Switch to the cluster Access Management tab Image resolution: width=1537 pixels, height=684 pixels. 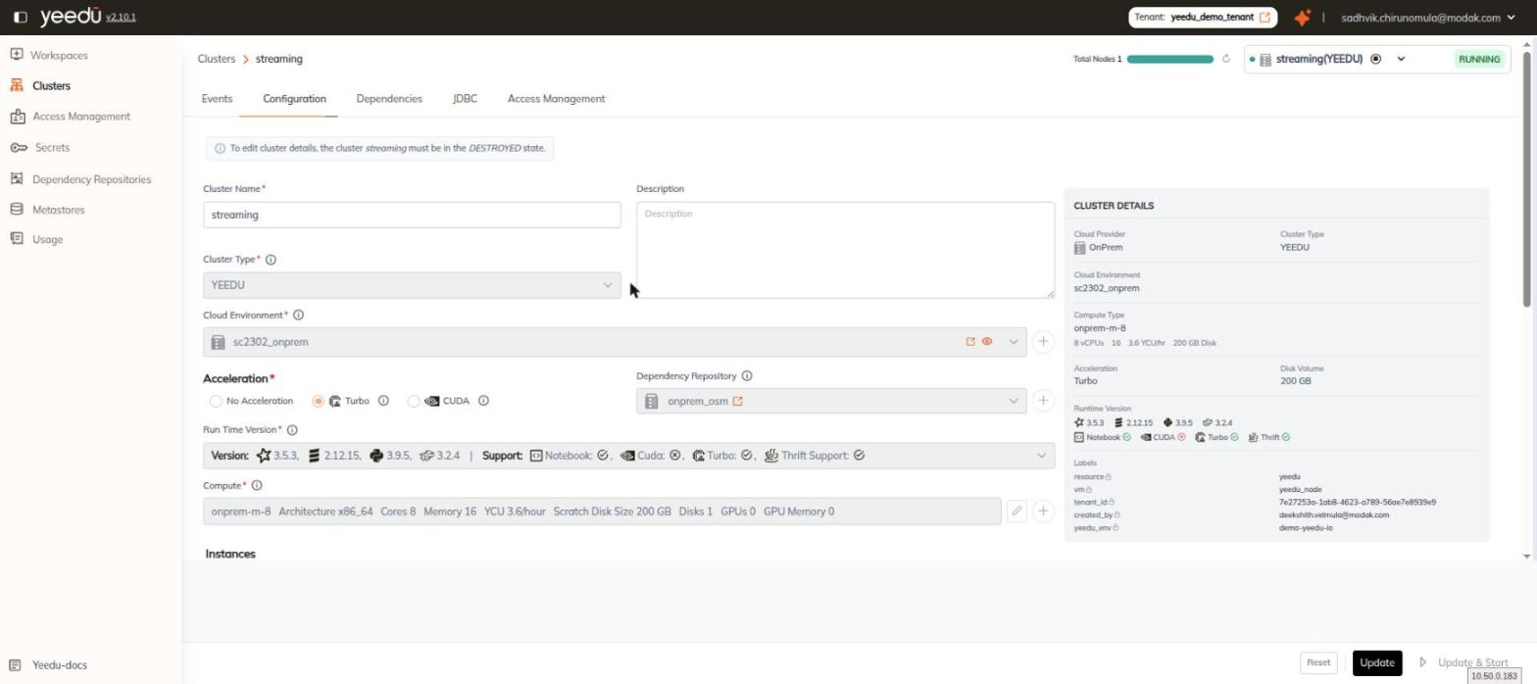pyautogui.click(x=556, y=99)
